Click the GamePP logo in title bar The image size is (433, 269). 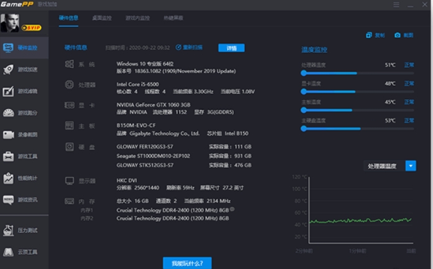pos(17,4)
